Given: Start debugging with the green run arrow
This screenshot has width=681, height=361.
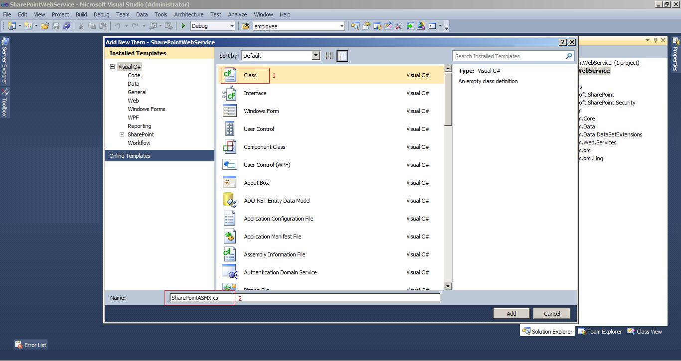Looking at the screenshot, I should click(x=183, y=25).
